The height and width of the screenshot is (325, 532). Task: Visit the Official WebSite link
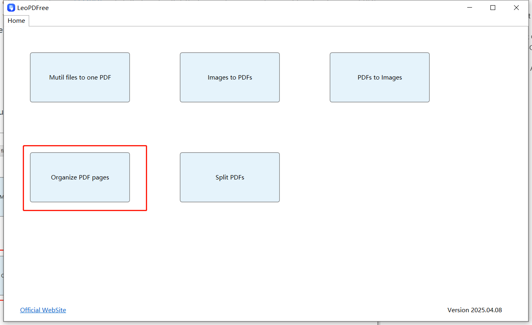click(43, 310)
